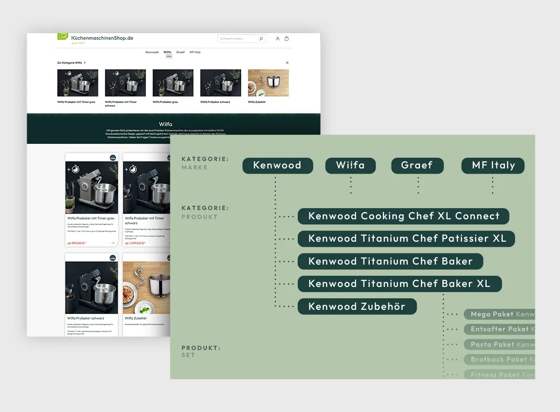Click the wilfa brand badge on first product card
Viewport: 560px width, 412px height.
click(113, 158)
